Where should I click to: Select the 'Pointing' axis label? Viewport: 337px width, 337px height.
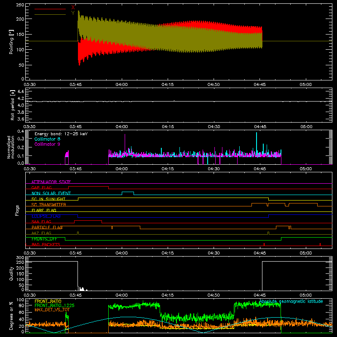pos(11,42)
